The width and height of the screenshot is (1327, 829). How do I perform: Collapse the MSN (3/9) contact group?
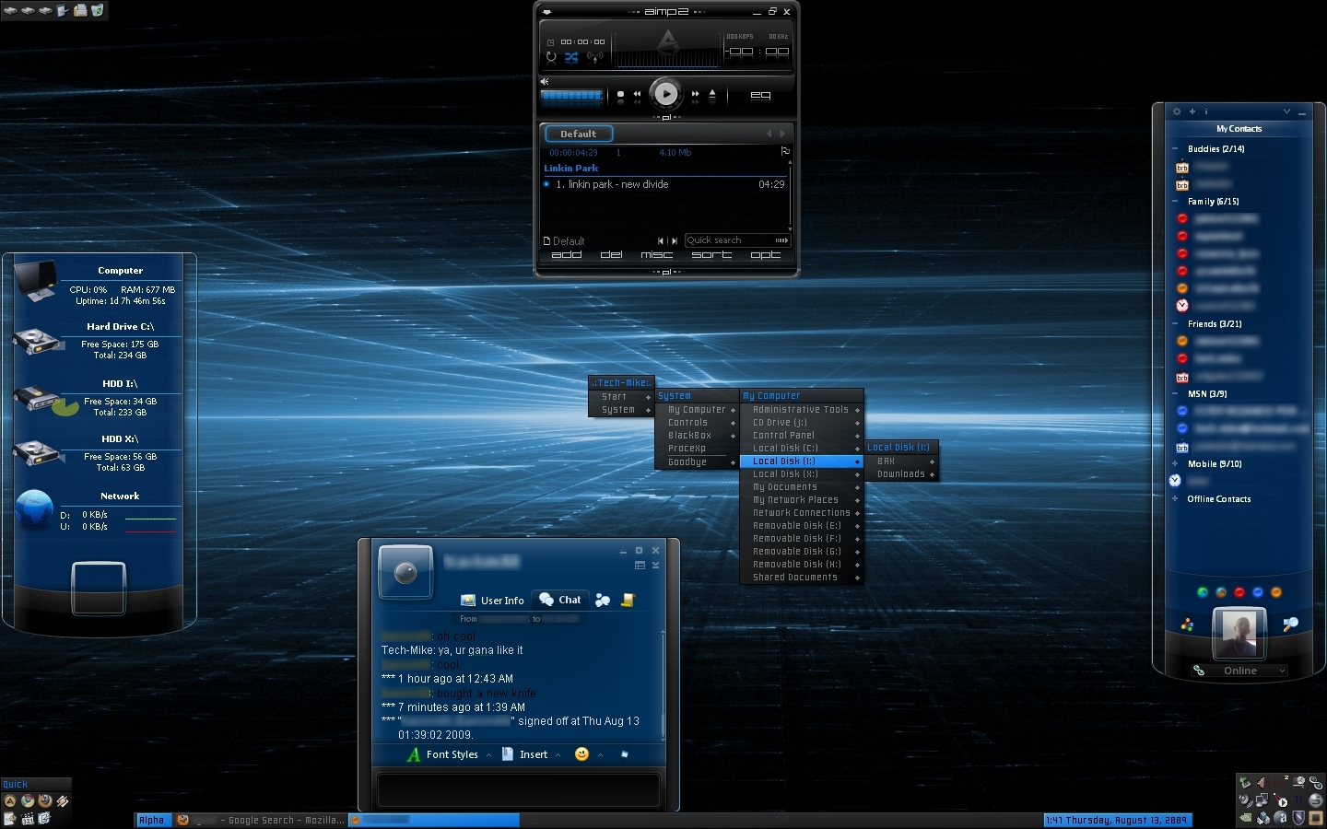coord(1175,393)
